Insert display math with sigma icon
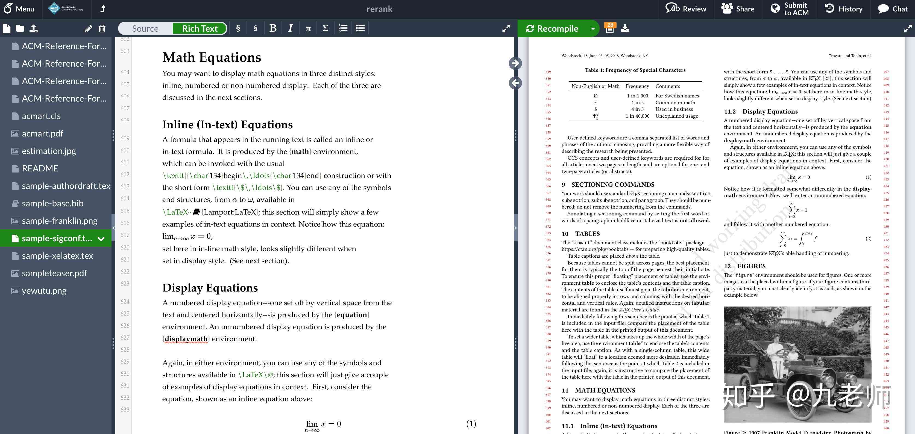915x434 pixels. (x=325, y=28)
